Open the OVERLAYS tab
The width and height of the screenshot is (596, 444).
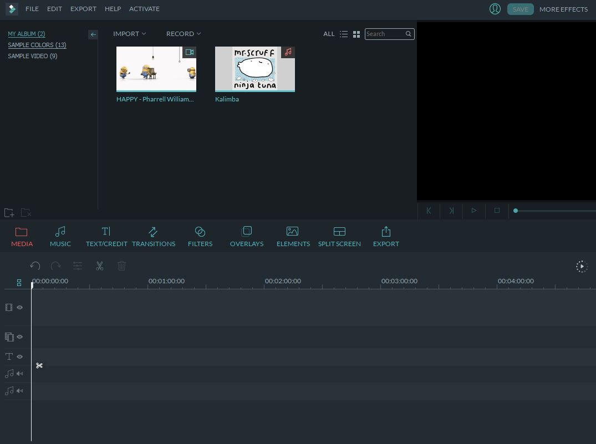tap(247, 237)
